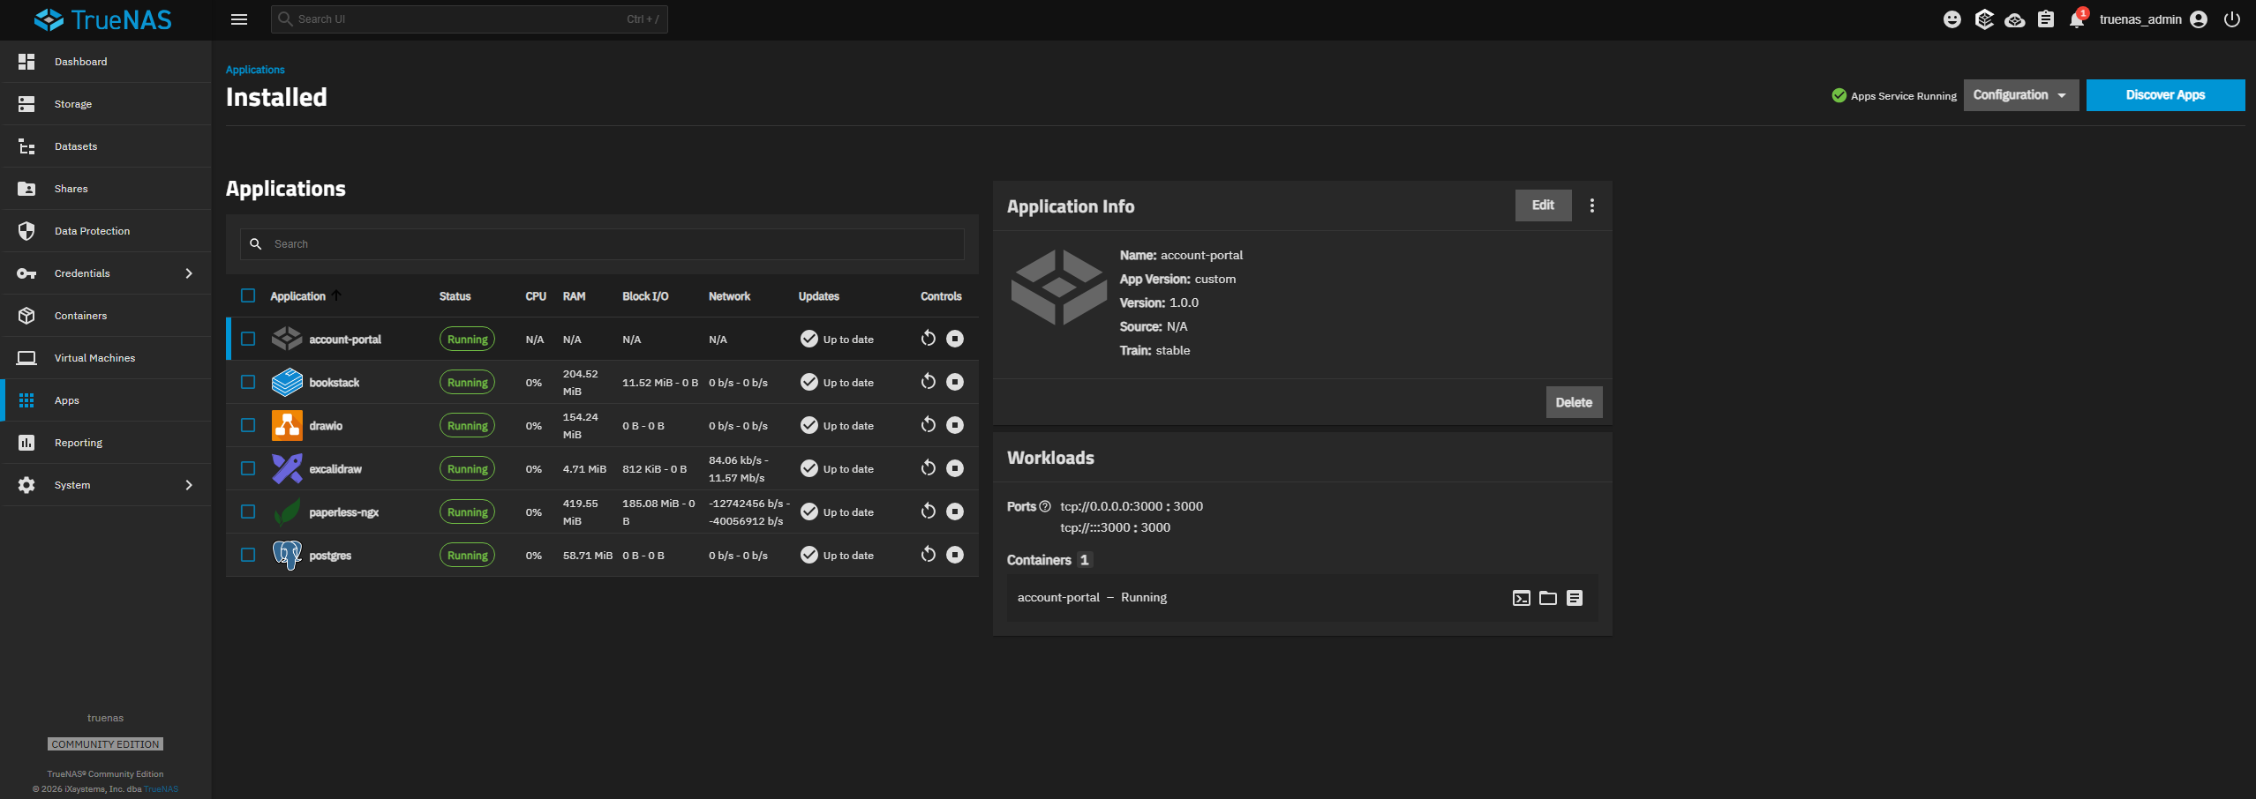Click the Search UI field in top bar
Viewport: 2256px width, 799px height.
click(x=470, y=19)
